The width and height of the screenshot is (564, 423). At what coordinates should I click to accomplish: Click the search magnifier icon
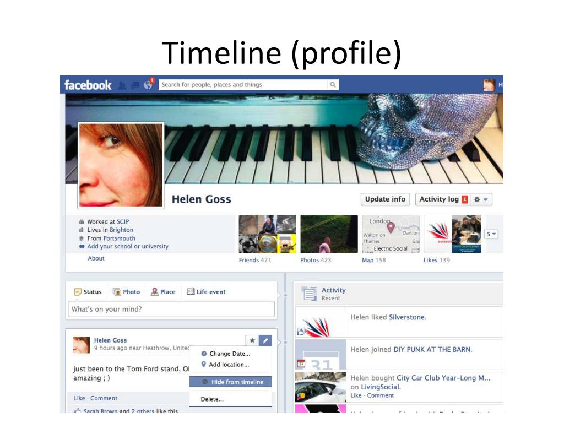(333, 84)
